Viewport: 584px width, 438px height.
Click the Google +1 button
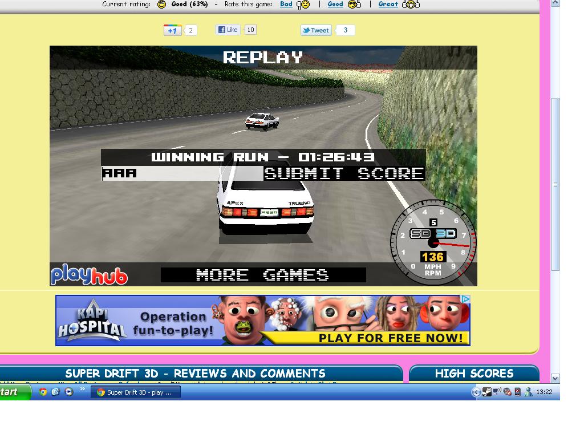[172, 30]
